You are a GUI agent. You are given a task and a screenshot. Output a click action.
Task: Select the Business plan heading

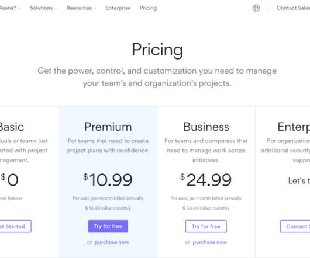pyautogui.click(x=206, y=127)
